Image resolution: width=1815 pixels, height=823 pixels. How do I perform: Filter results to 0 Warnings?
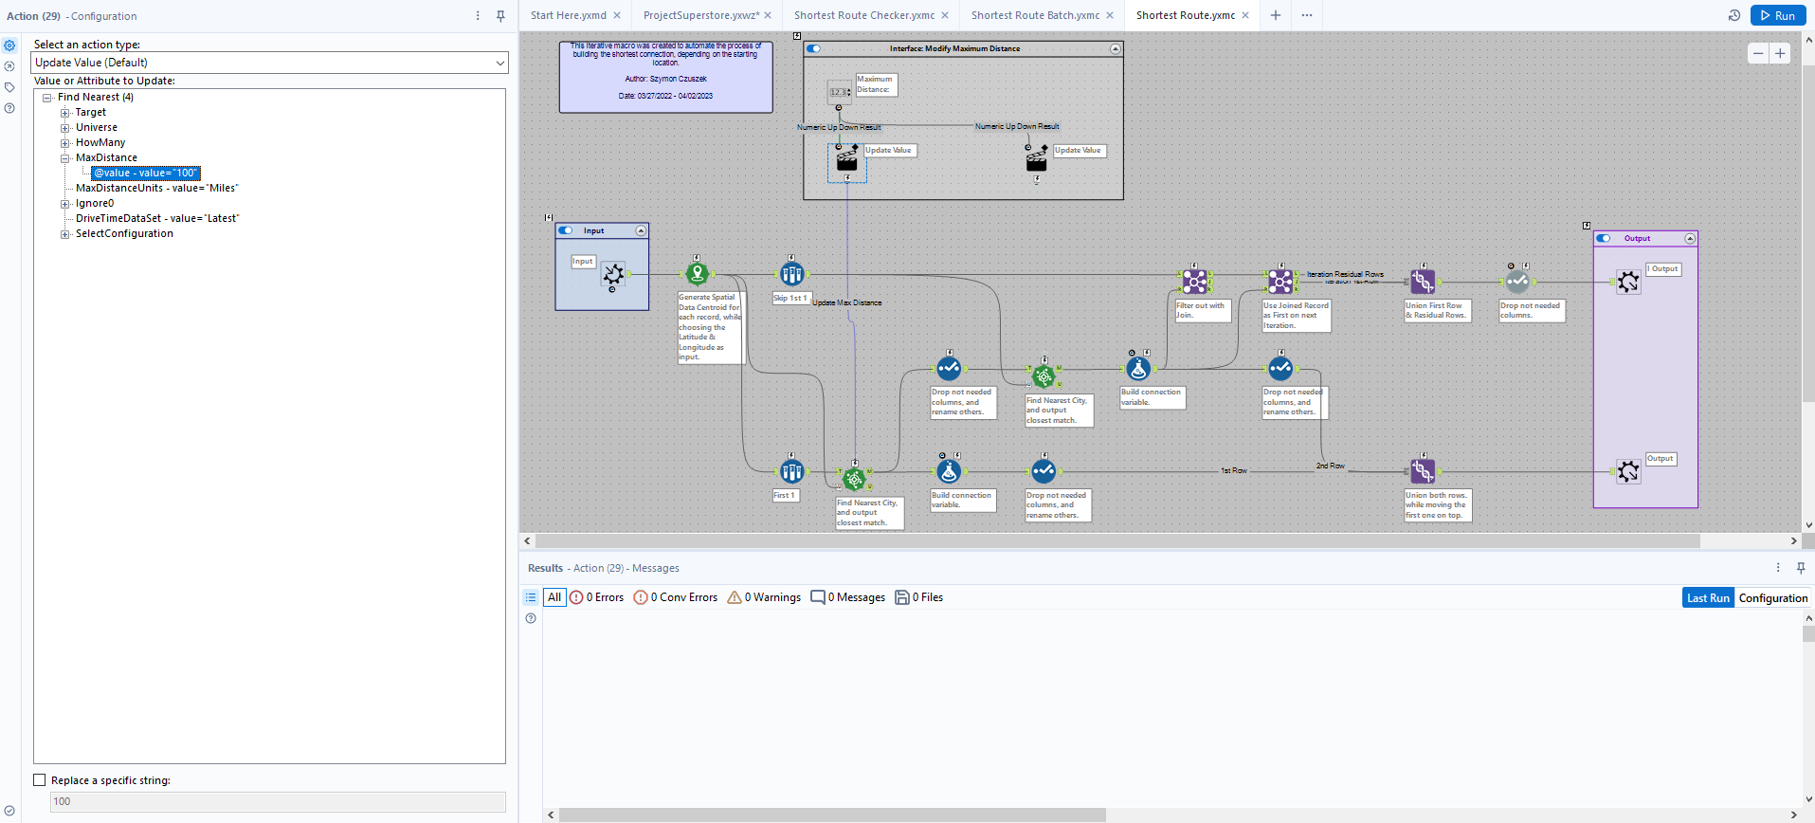coord(764,597)
